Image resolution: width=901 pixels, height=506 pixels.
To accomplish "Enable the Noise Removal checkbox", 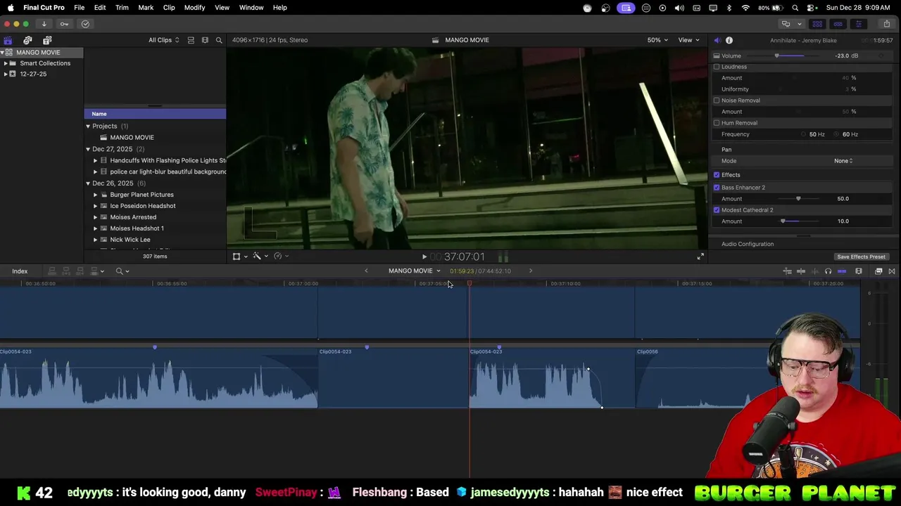I will (x=717, y=100).
